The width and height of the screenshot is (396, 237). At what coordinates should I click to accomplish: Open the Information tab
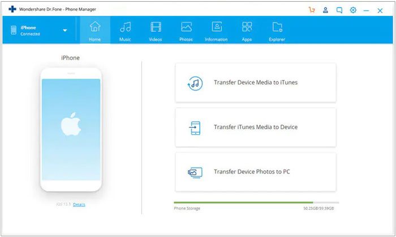(x=216, y=27)
